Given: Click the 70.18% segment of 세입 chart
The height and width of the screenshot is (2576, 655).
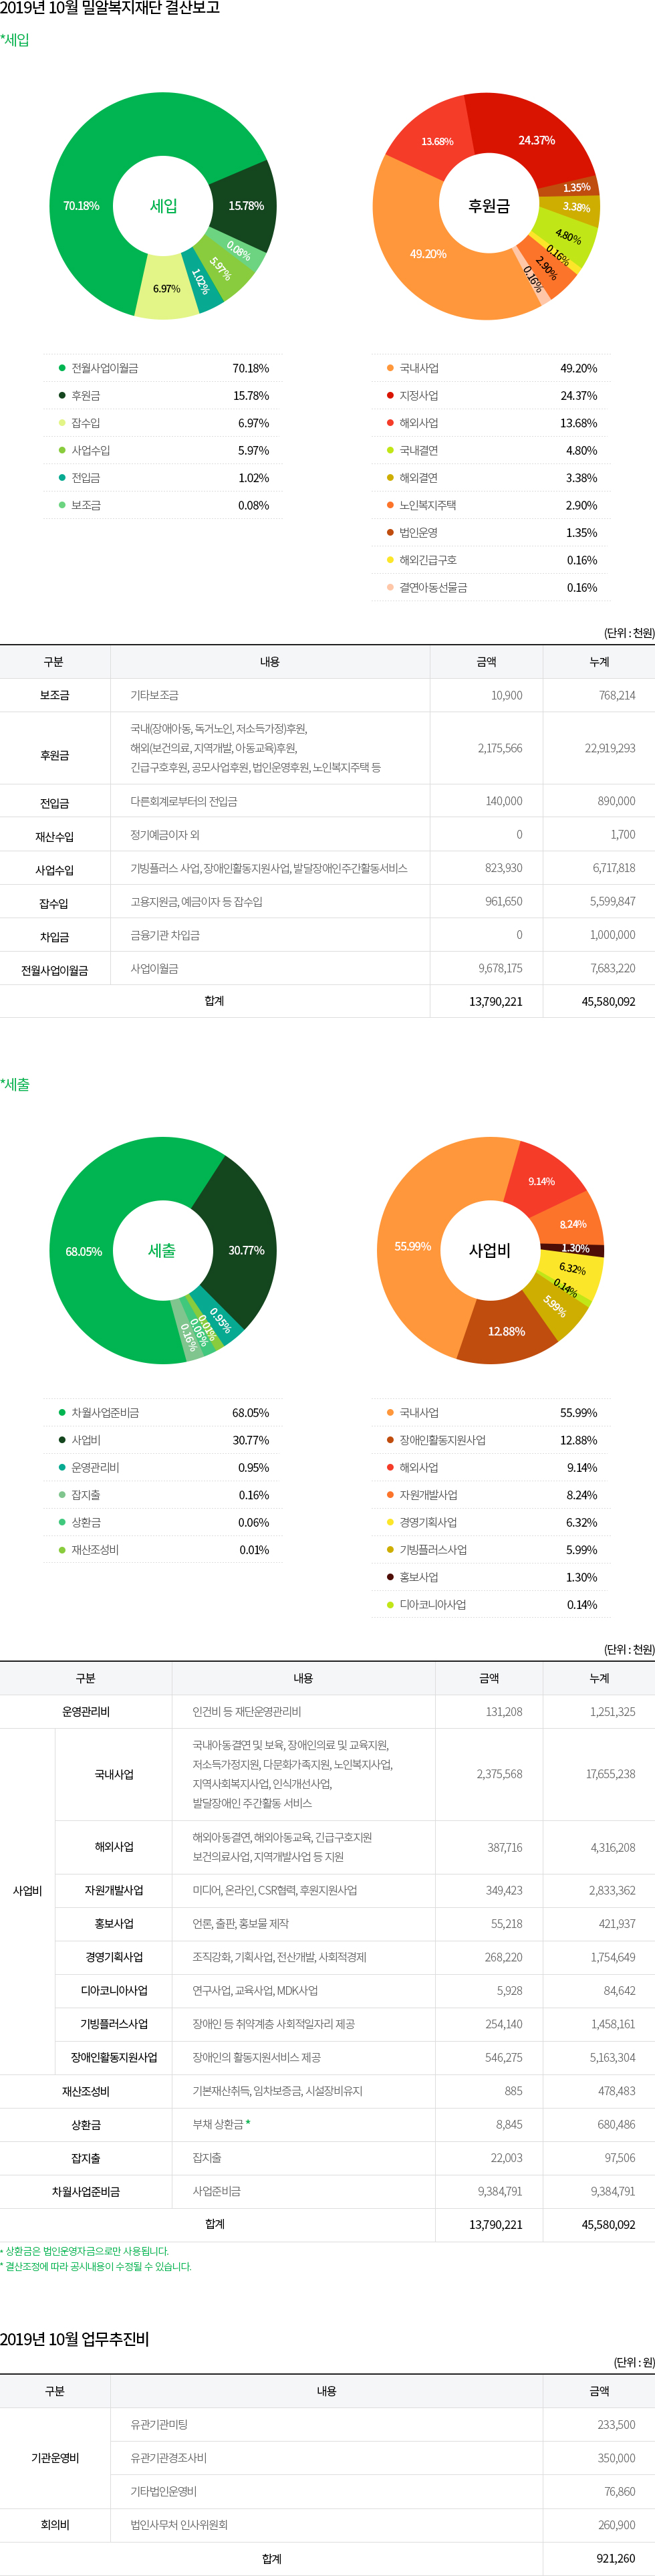Looking at the screenshot, I should click(82, 206).
